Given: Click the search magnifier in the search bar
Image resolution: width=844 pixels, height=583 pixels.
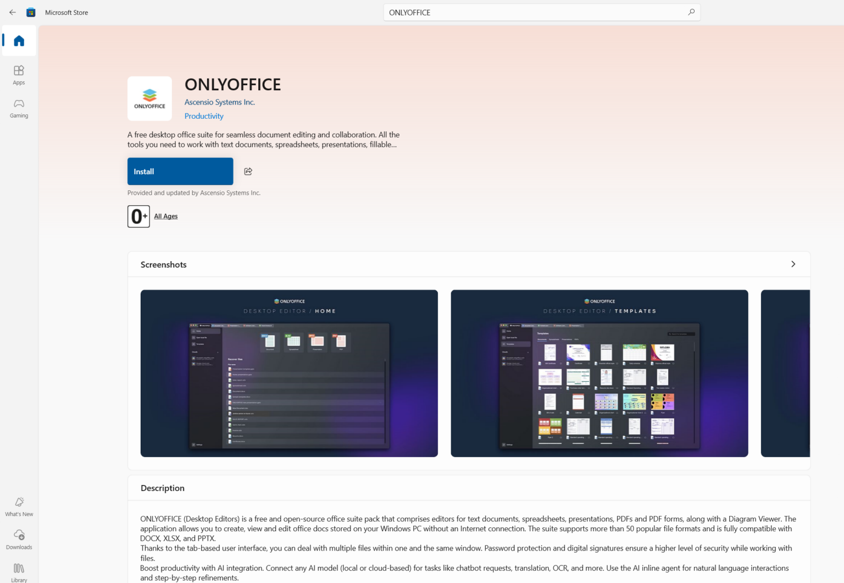Looking at the screenshot, I should point(691,12).
